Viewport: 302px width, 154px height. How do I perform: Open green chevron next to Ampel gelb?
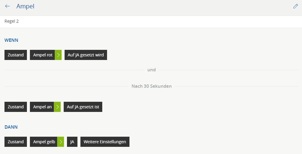tap(61, 142)
